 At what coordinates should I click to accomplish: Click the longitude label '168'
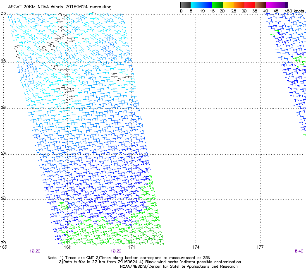[x=67, y=247]
